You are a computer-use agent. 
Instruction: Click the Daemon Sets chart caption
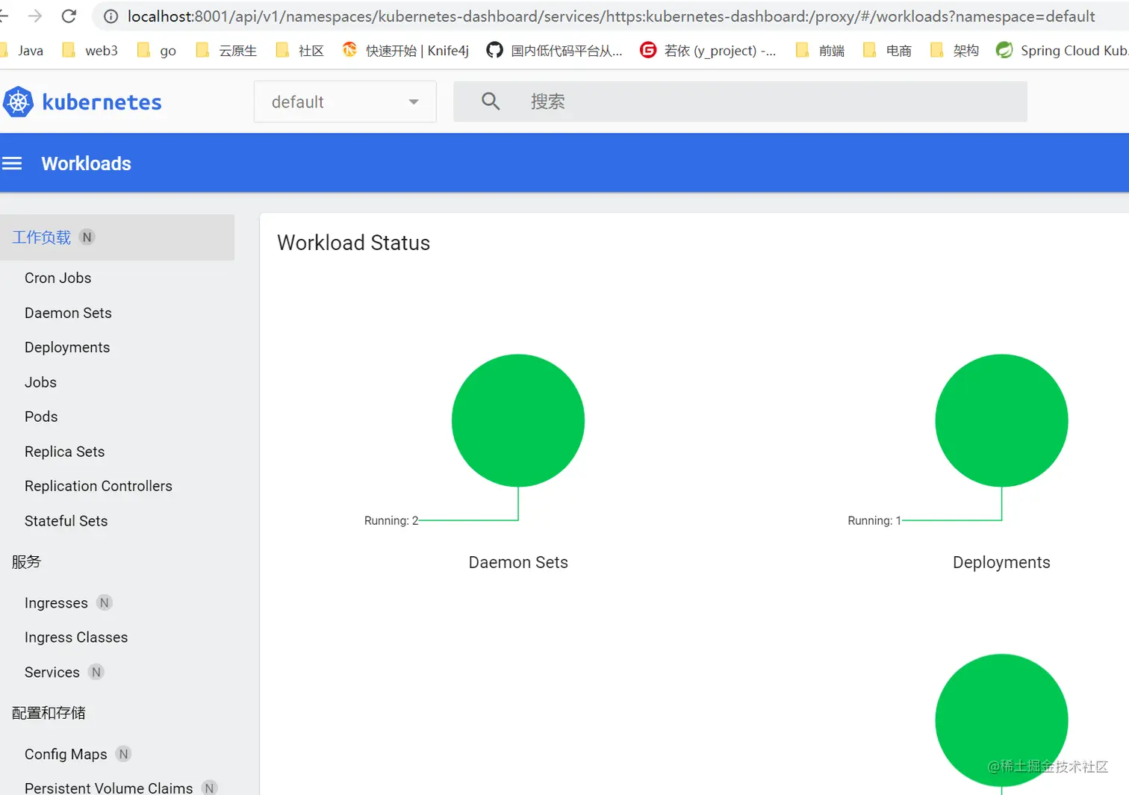click(x=518, y=562)
